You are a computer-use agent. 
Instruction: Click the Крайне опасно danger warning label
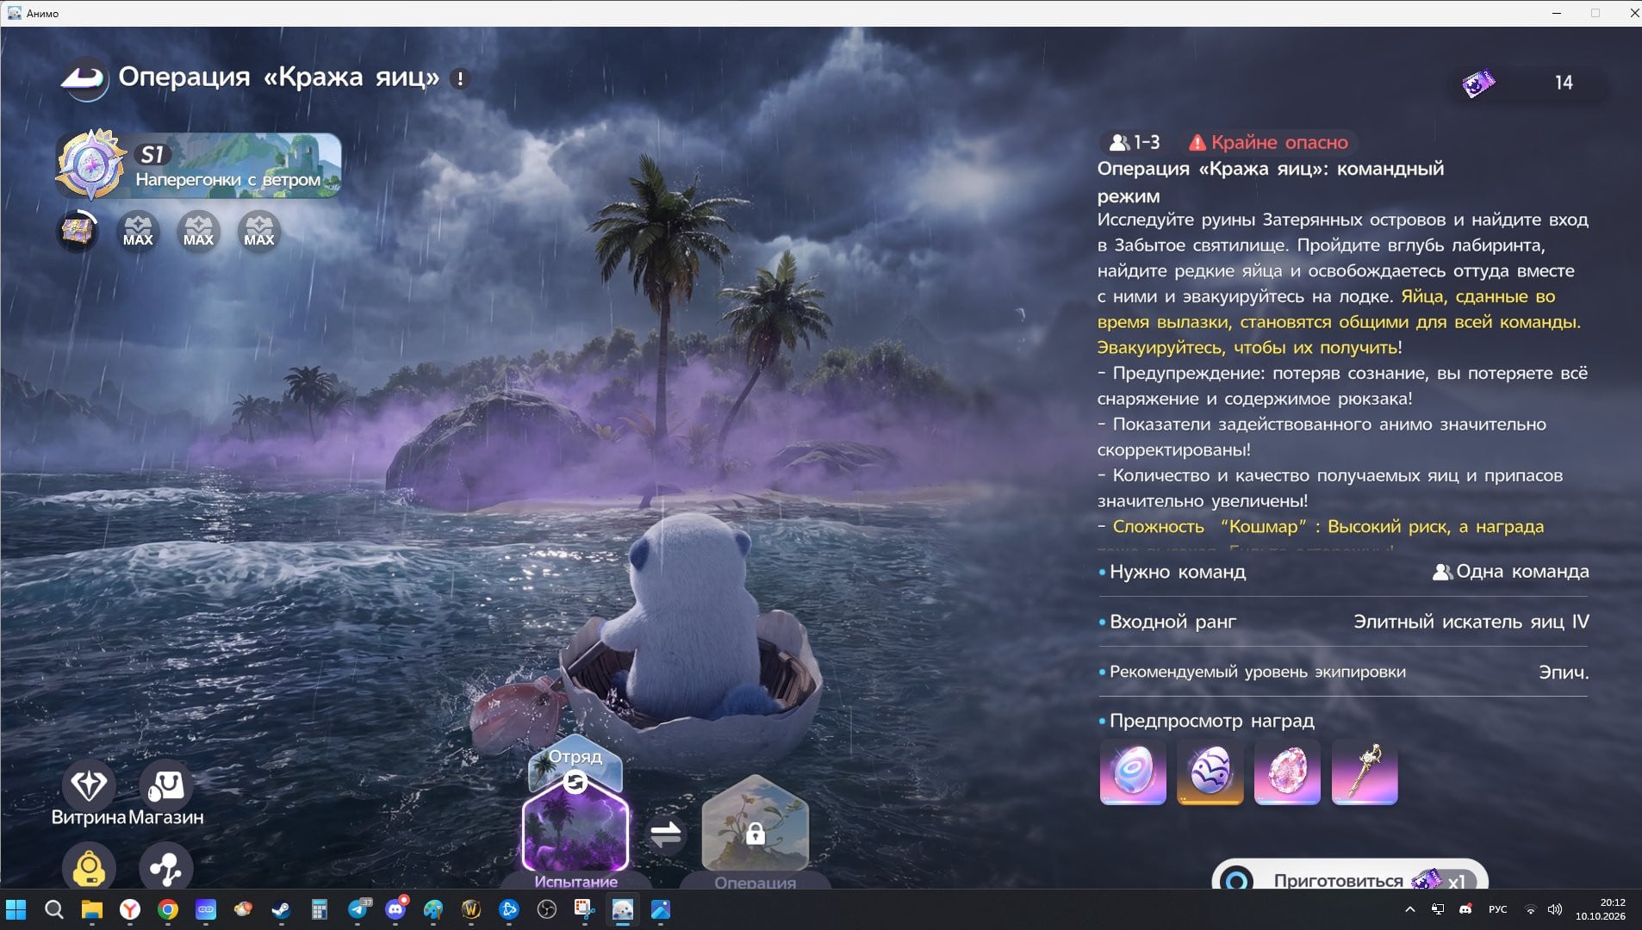[1268, 142]
